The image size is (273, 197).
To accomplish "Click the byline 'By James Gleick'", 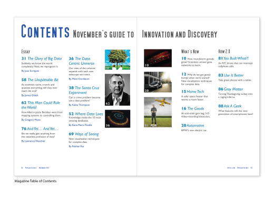I will (x=30, y=95).
